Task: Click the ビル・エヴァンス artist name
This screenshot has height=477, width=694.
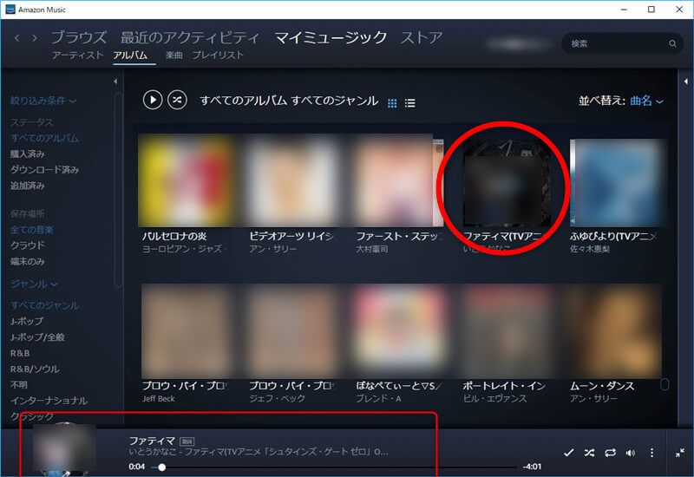Action: tap(494, 399)
